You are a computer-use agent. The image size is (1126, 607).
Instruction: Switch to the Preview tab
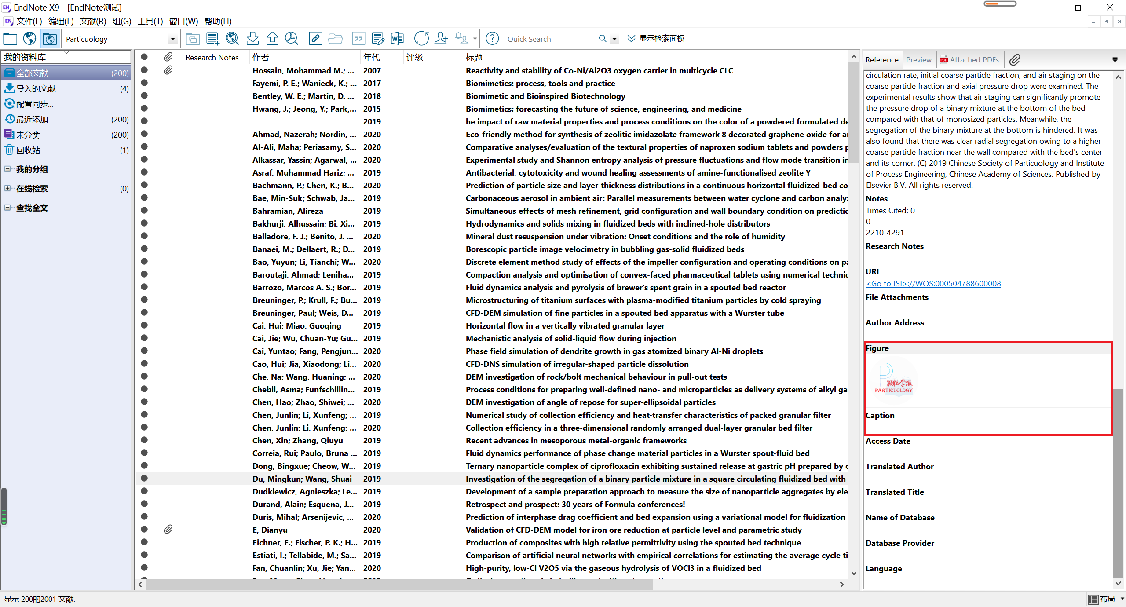(918, 60)
